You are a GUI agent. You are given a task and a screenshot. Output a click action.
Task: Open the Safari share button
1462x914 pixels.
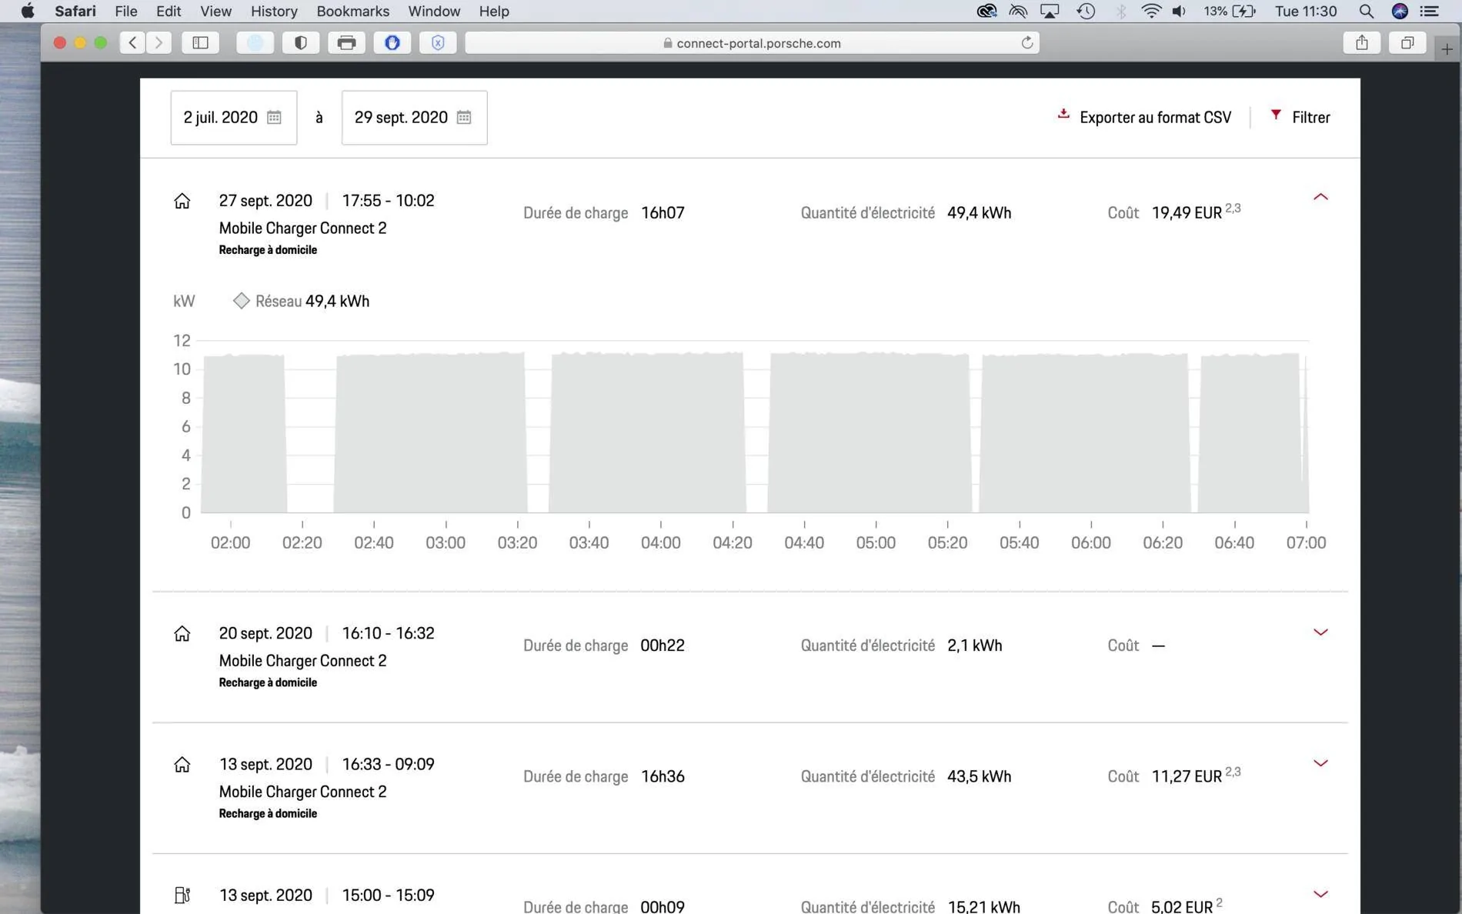point(1362,43)
